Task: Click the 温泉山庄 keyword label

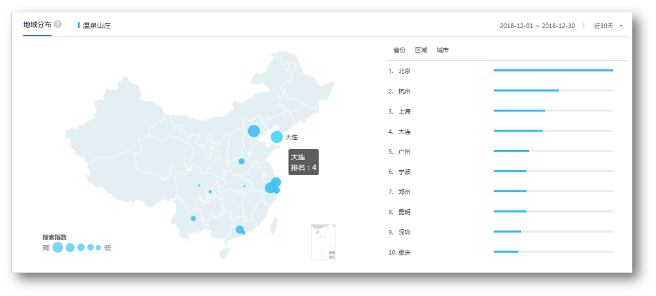Action: coord(97,26)
